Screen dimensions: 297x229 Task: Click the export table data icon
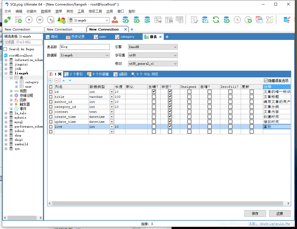158,20
